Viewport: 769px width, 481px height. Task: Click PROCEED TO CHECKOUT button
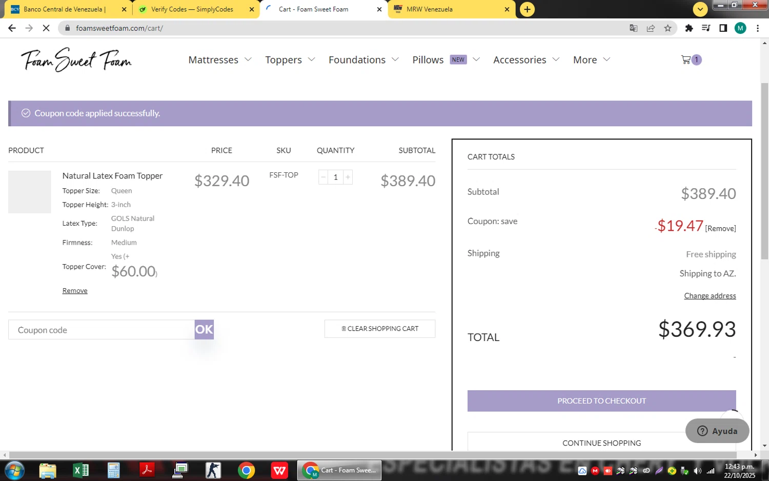pos(601,401)
